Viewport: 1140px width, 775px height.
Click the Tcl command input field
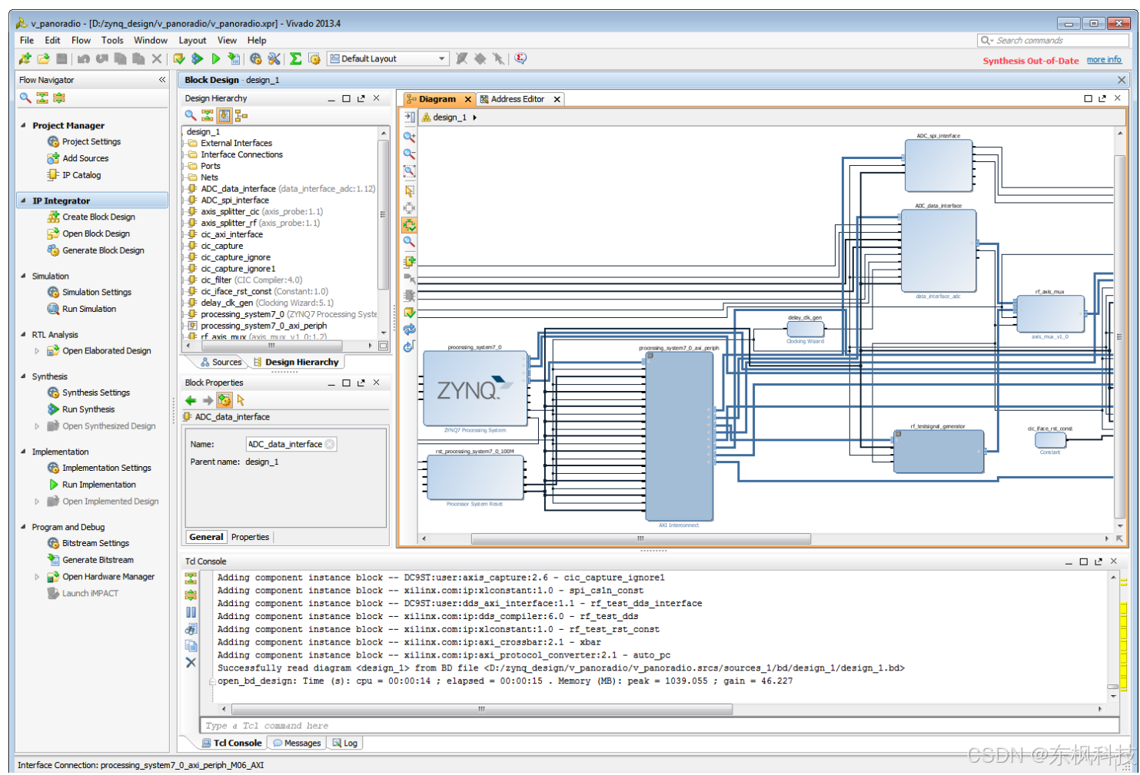[x=659, y=726]
